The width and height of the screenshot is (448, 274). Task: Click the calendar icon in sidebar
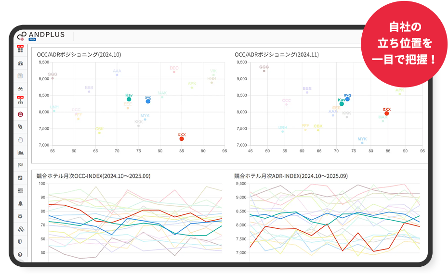(20, 76)
